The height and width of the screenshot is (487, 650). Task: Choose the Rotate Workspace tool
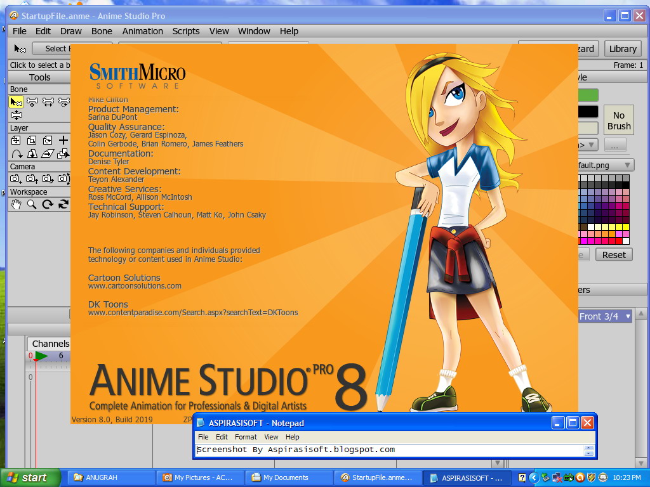(x=48, y=204)
